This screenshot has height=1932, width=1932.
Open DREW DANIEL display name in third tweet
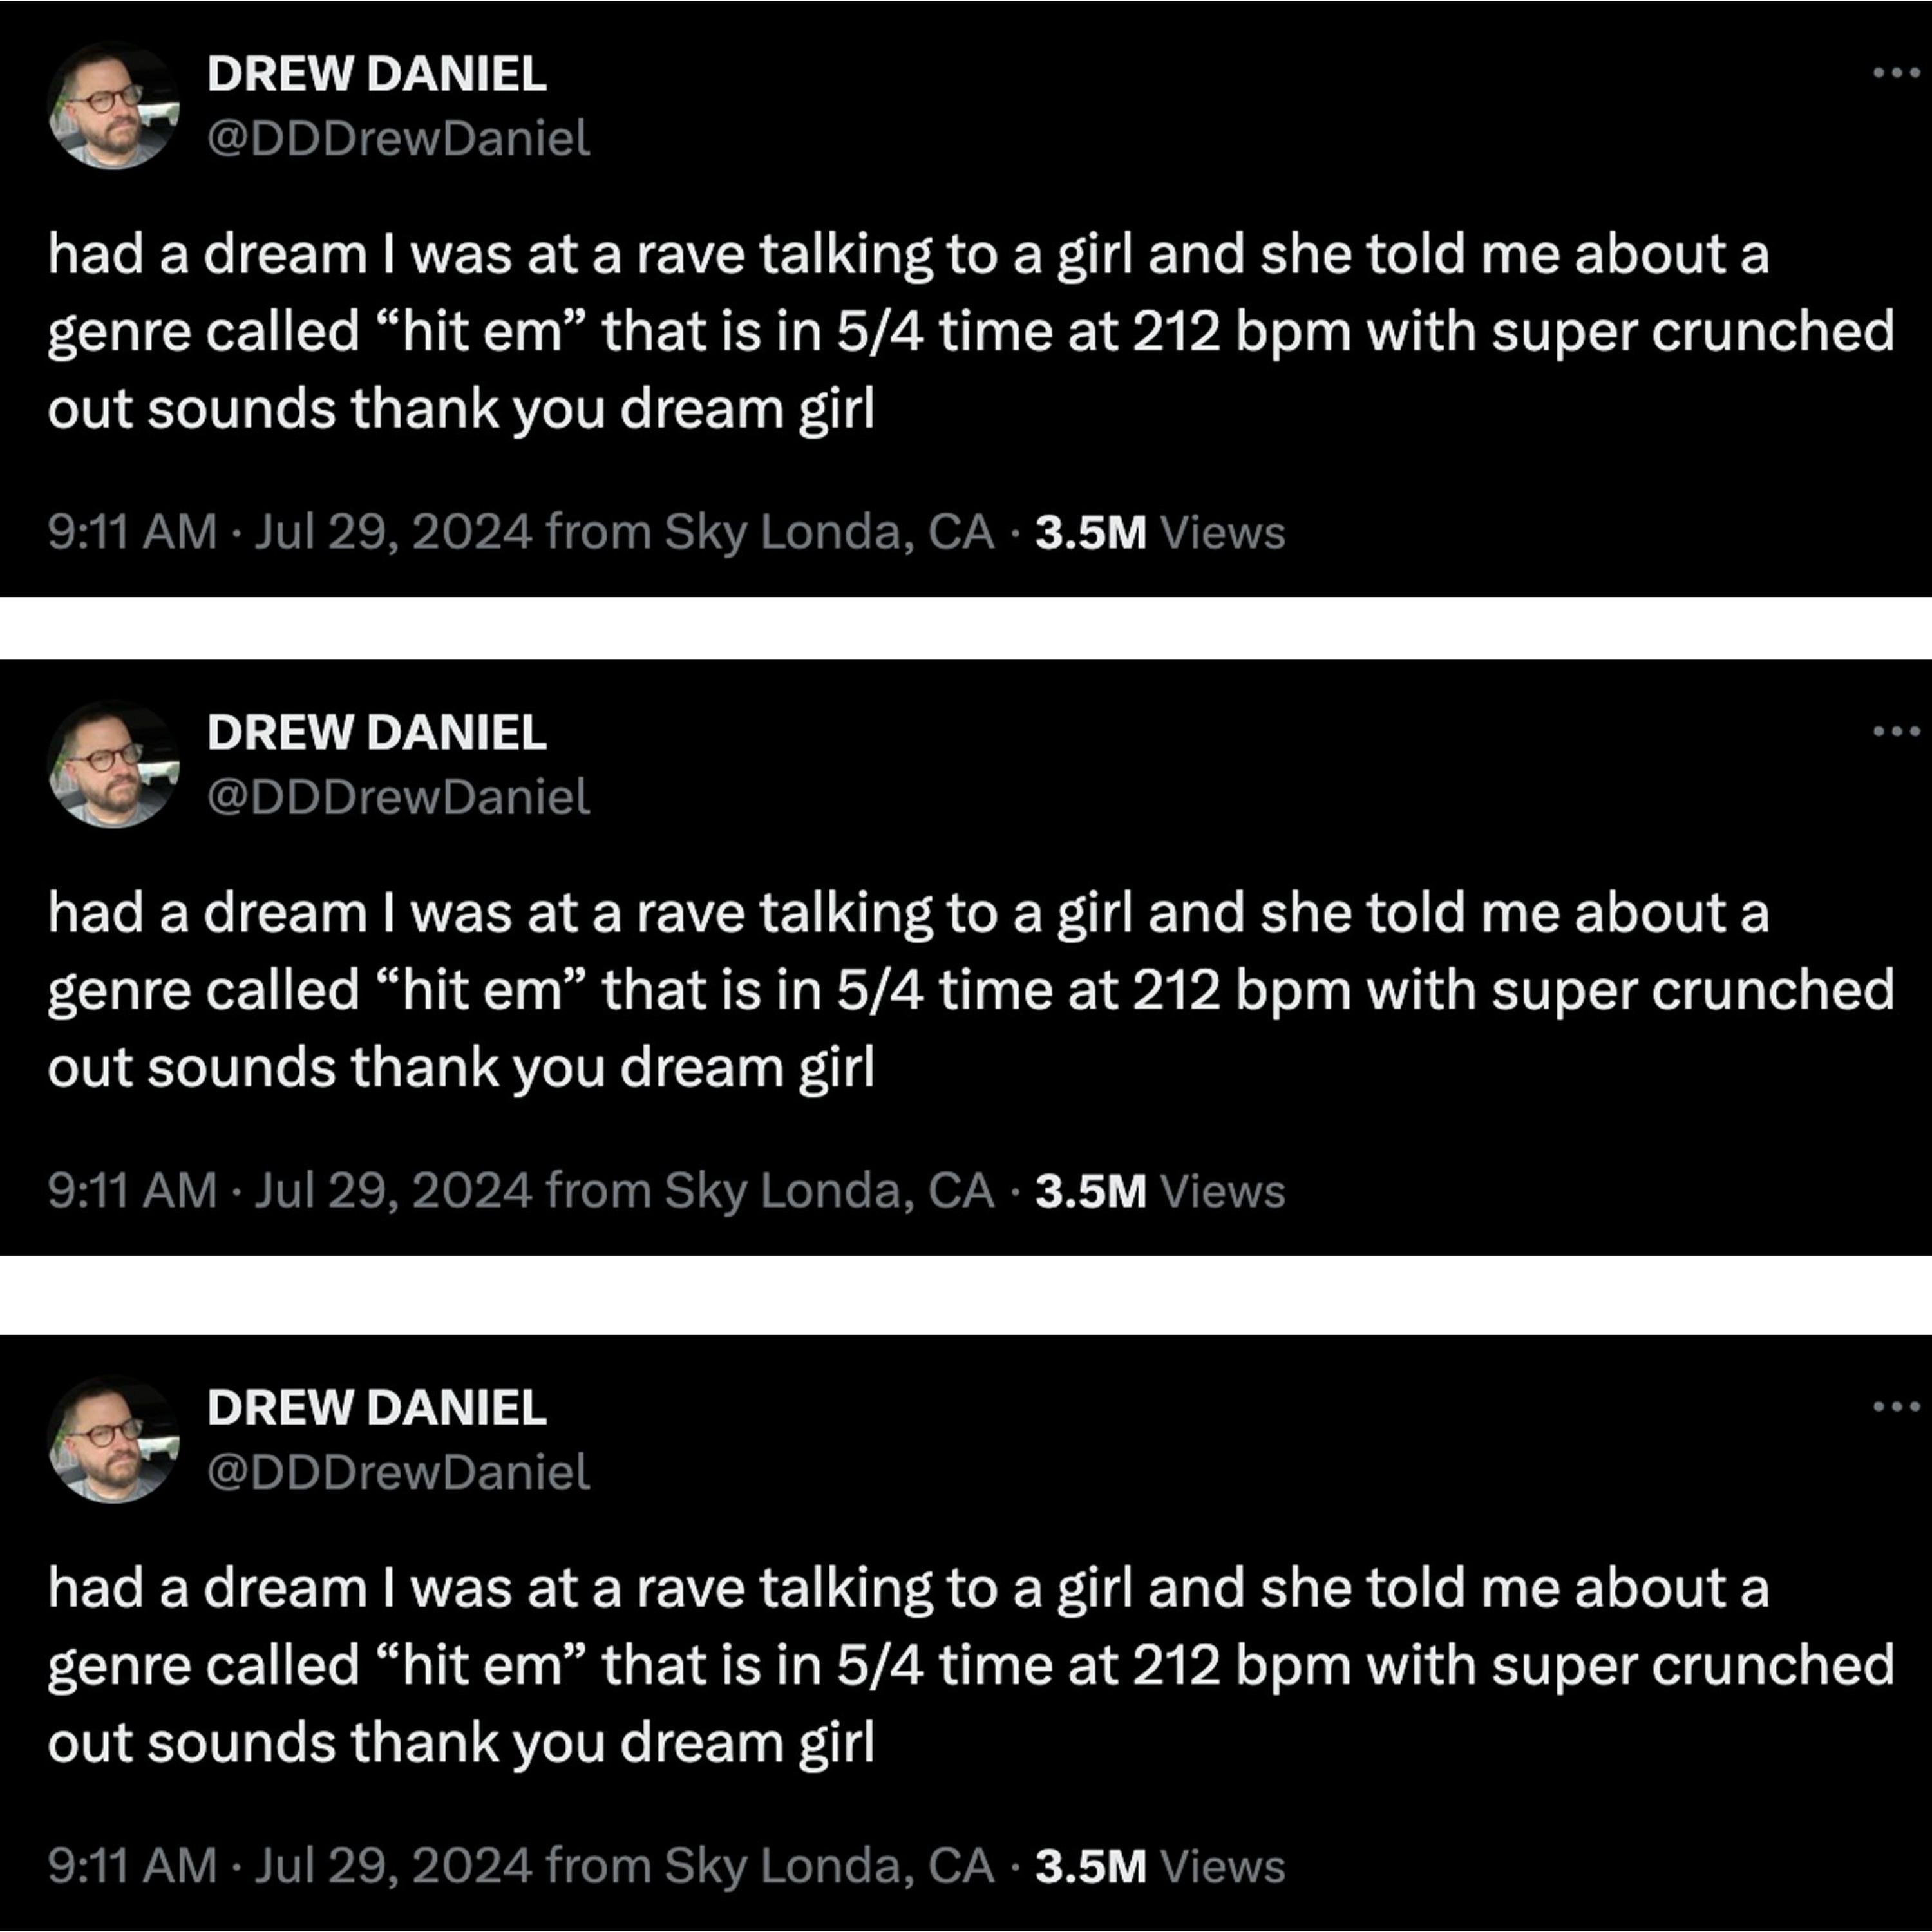(x=376, y=1408)
